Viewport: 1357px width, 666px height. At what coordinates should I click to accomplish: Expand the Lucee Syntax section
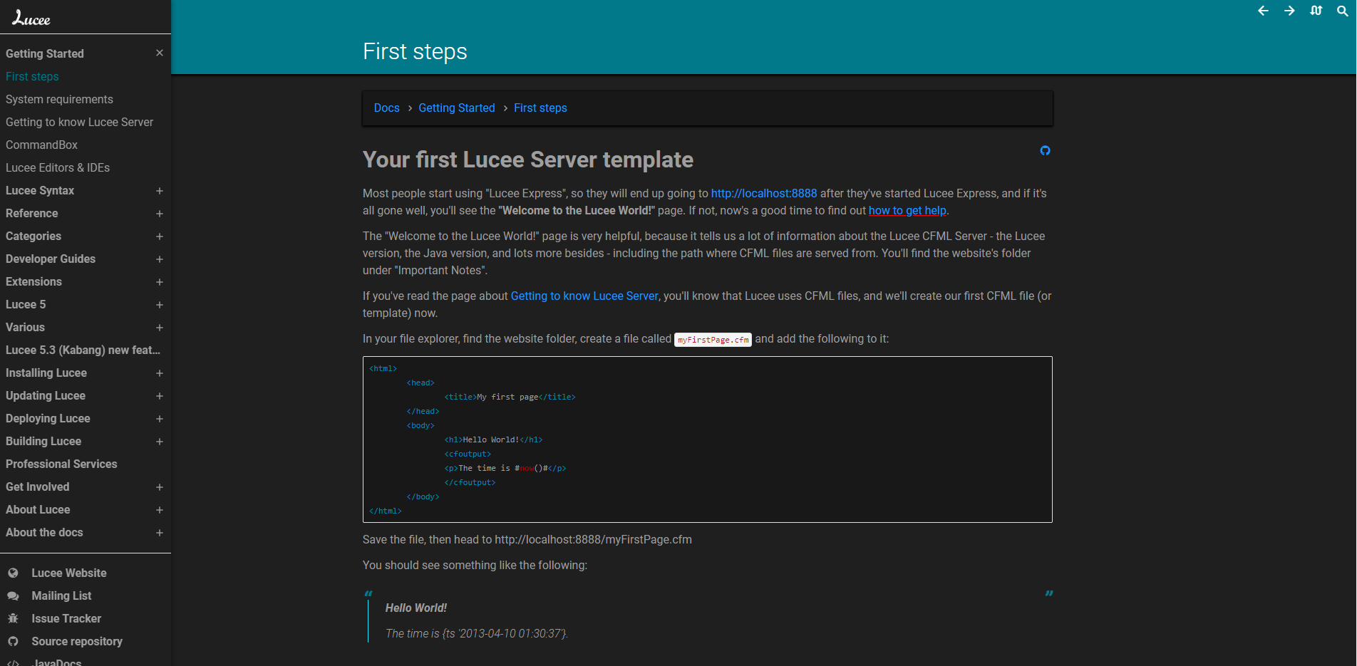coord(160,191)
